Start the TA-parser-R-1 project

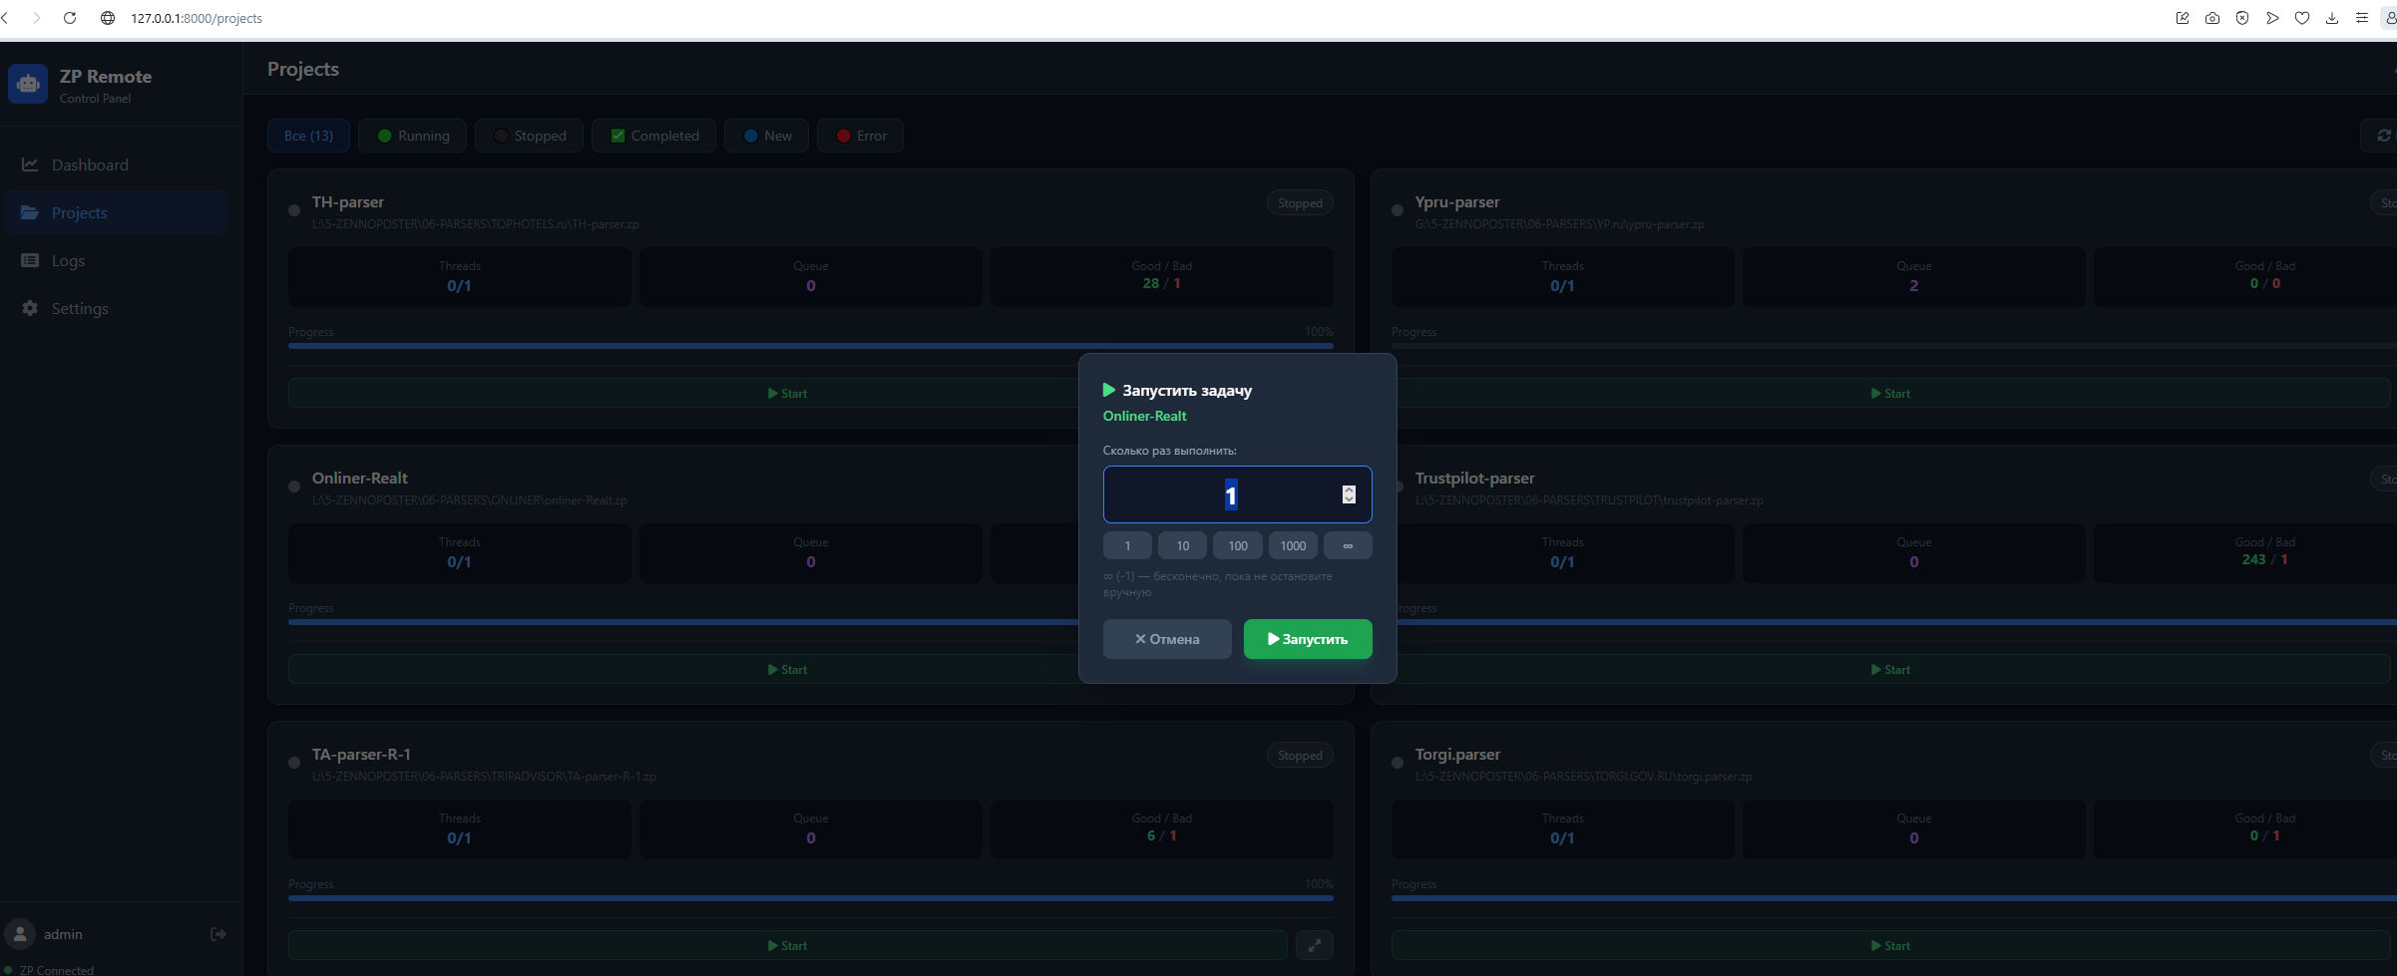point(787,945)
